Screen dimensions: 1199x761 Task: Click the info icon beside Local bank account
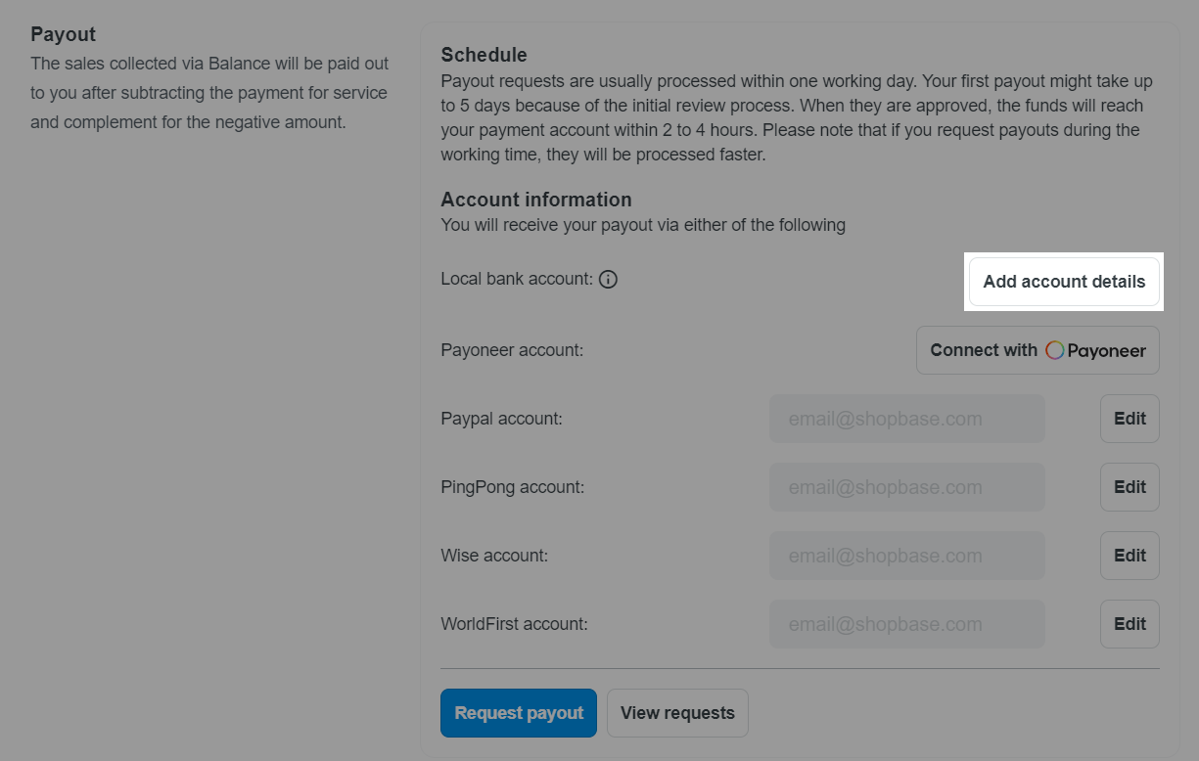coord(608,280)
